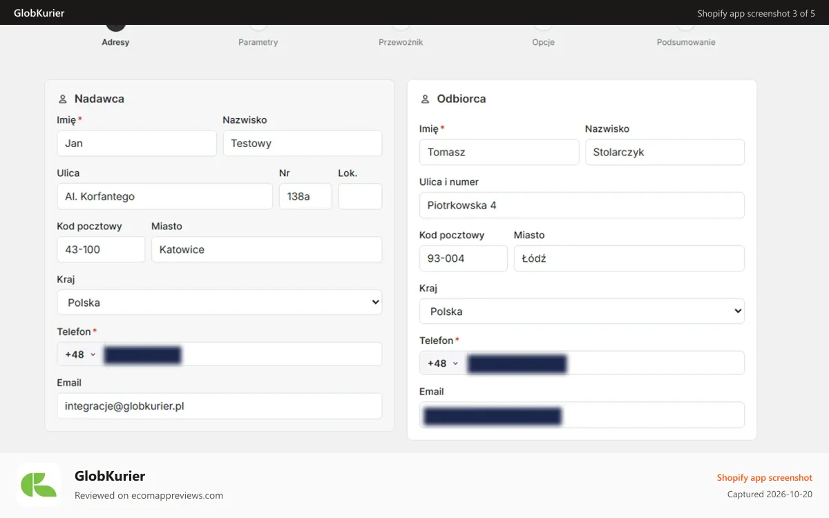Click the recipient Telefon number field
829x518 pixels.
tap(604, 363)
